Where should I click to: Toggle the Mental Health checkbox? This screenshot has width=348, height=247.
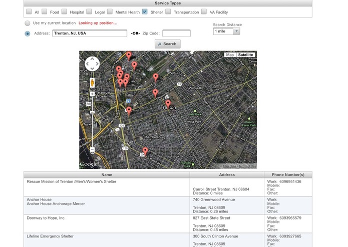pos(110,11)
